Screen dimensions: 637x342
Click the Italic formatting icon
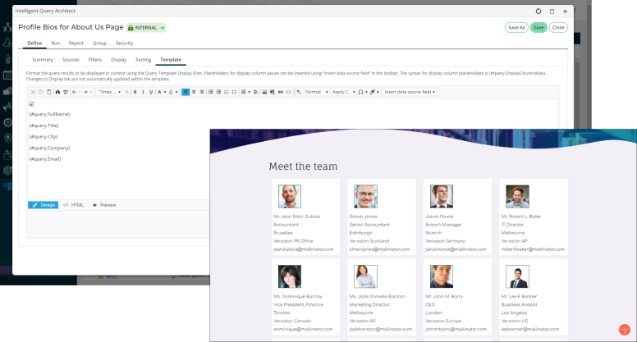pyautogui.click(x=141, y=92)
